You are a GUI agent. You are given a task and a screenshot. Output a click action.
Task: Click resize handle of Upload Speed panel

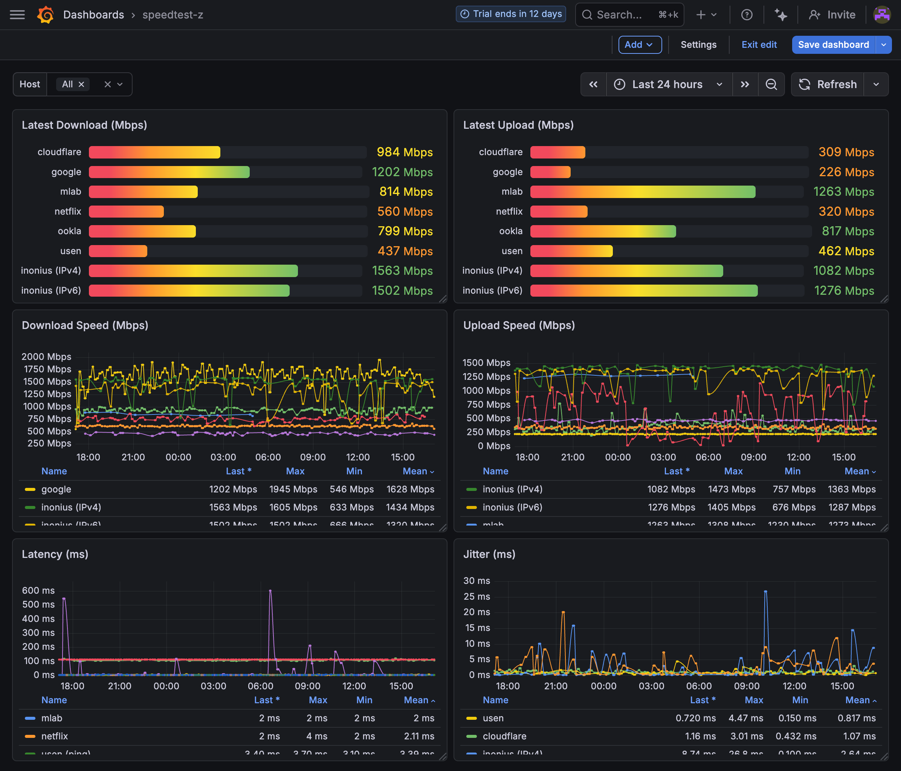[884, 527]
